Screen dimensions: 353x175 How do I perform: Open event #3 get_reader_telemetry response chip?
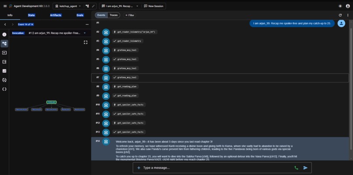(127, 41)
